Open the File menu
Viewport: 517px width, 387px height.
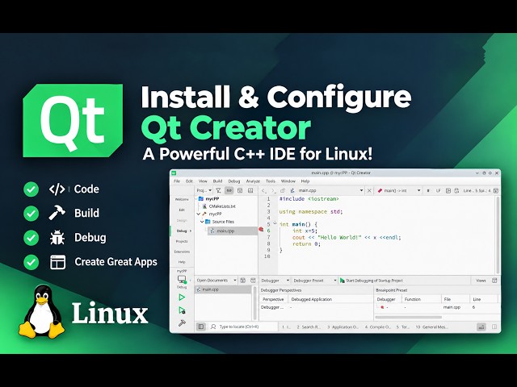point(177,181)
